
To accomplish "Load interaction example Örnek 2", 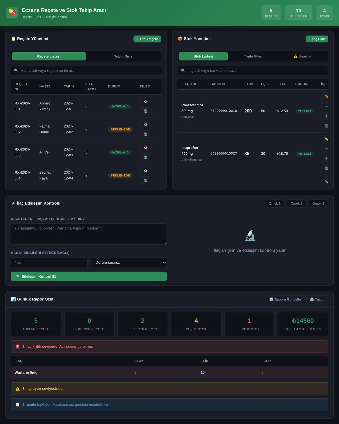I will 296,204.
